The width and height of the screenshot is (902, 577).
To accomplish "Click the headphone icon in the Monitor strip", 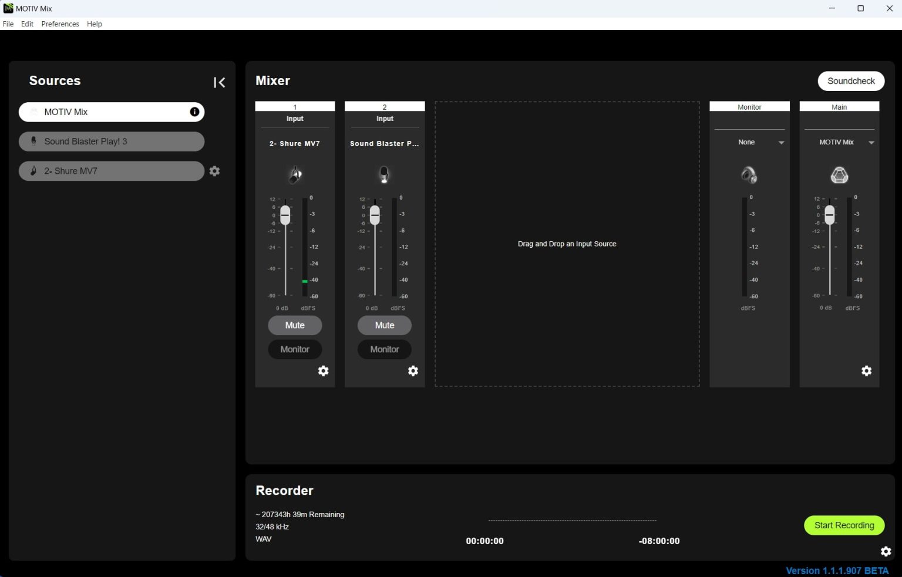I will coord(749,174).
